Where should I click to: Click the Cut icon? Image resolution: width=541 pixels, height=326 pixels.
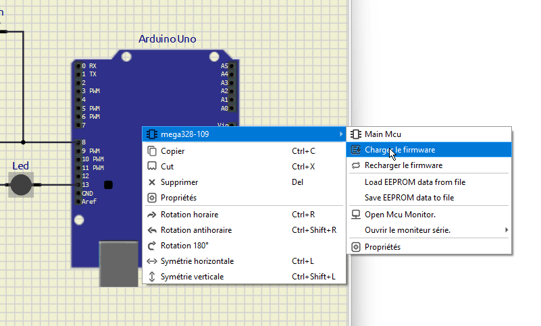click(x=152, y=166)
